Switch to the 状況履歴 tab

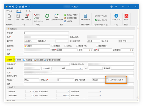point(28,60)
